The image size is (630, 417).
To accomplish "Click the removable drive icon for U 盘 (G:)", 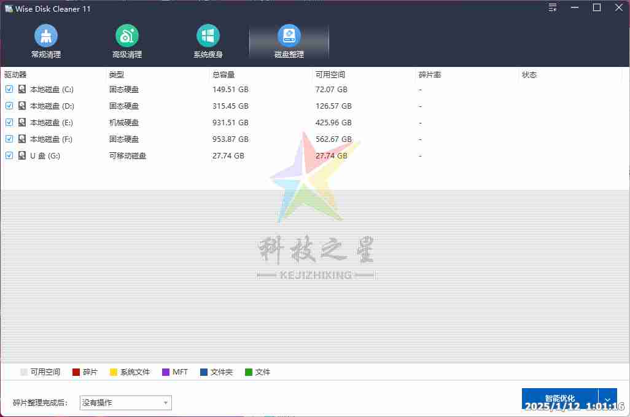I will [21, 155].
